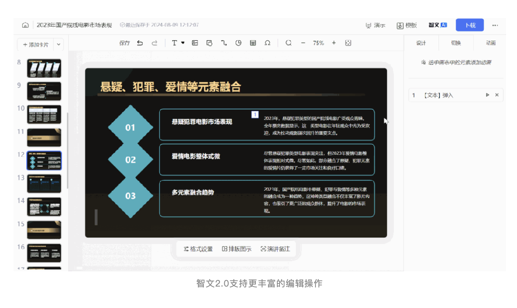Click the 03 diamond shape

coord(130,196)
